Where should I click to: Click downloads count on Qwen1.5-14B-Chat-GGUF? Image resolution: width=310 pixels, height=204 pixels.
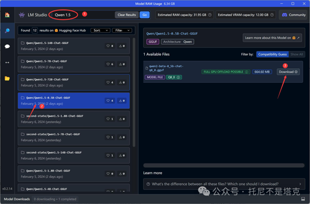122,46
